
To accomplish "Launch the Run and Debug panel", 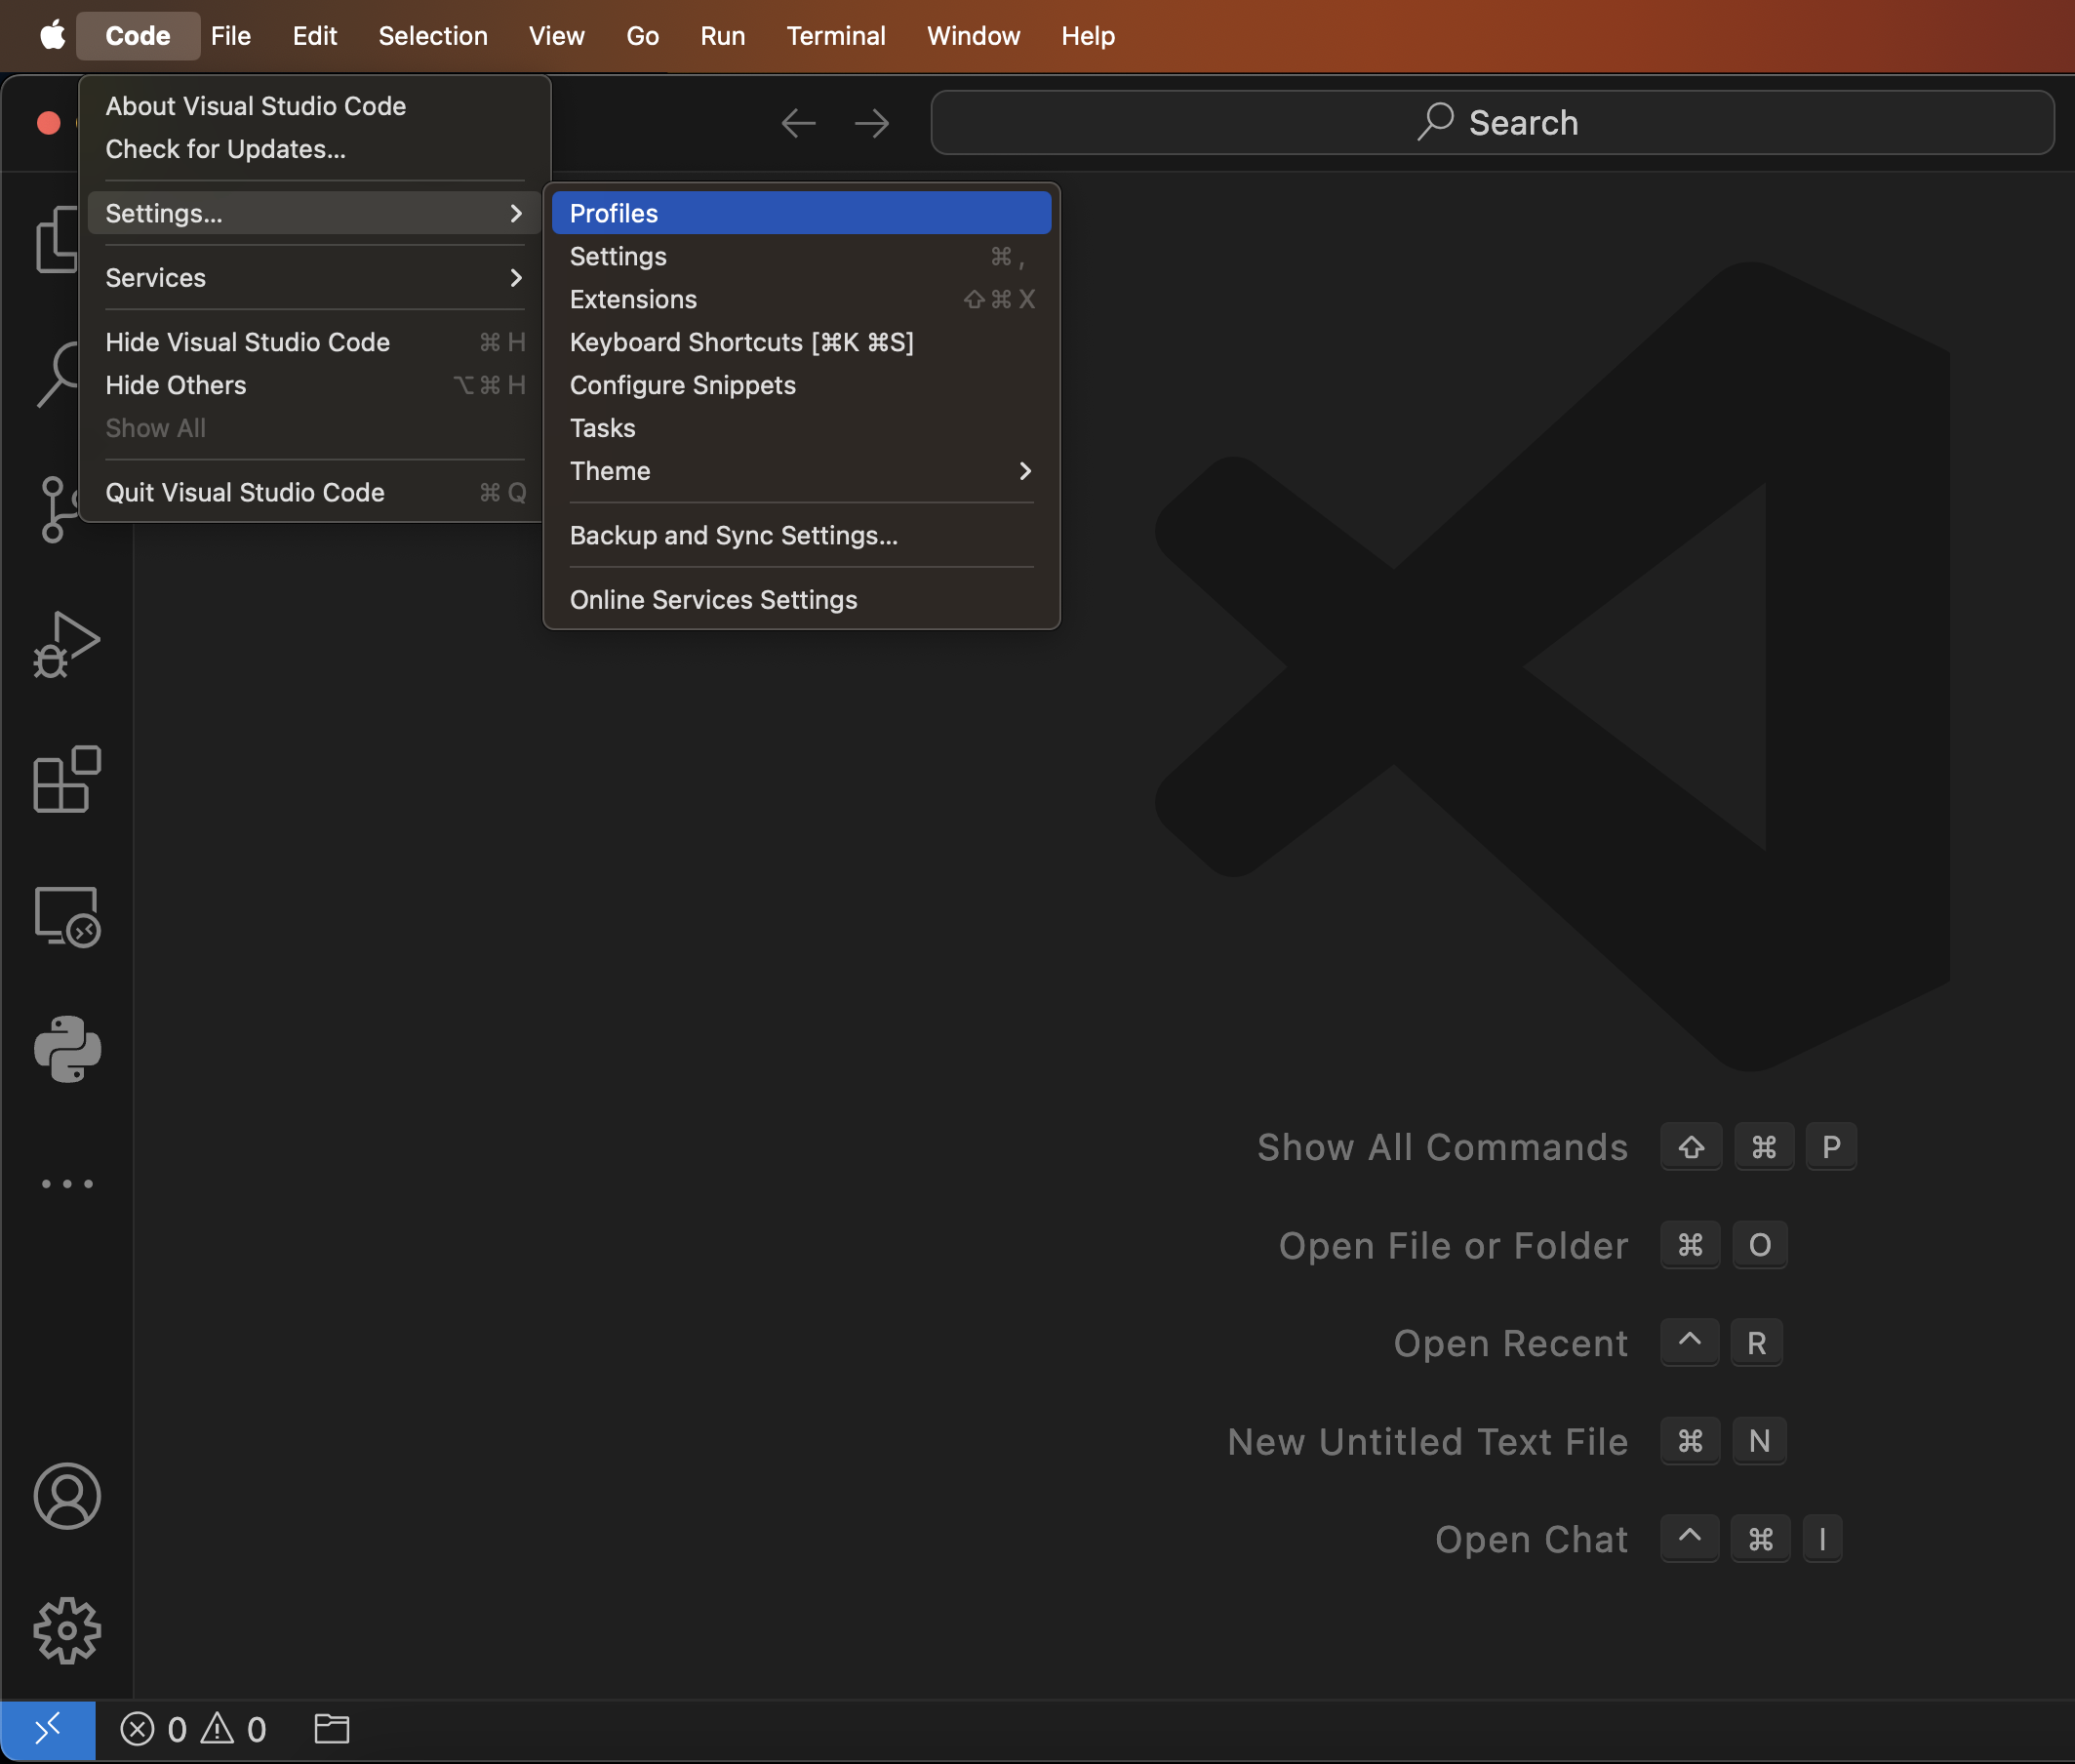I will (65, 643).
